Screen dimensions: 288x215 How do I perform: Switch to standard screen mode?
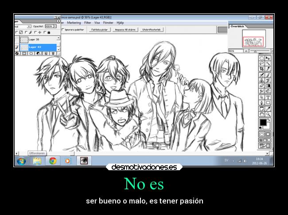pos(261,140)
